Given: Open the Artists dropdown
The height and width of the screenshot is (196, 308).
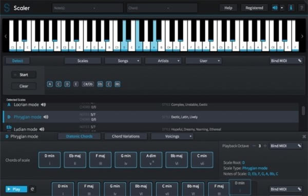Looking at the screenshot, I should (x=163, y=61).
